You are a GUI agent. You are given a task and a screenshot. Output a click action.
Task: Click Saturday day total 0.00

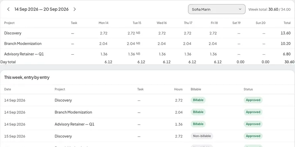(x=241, y=62)
